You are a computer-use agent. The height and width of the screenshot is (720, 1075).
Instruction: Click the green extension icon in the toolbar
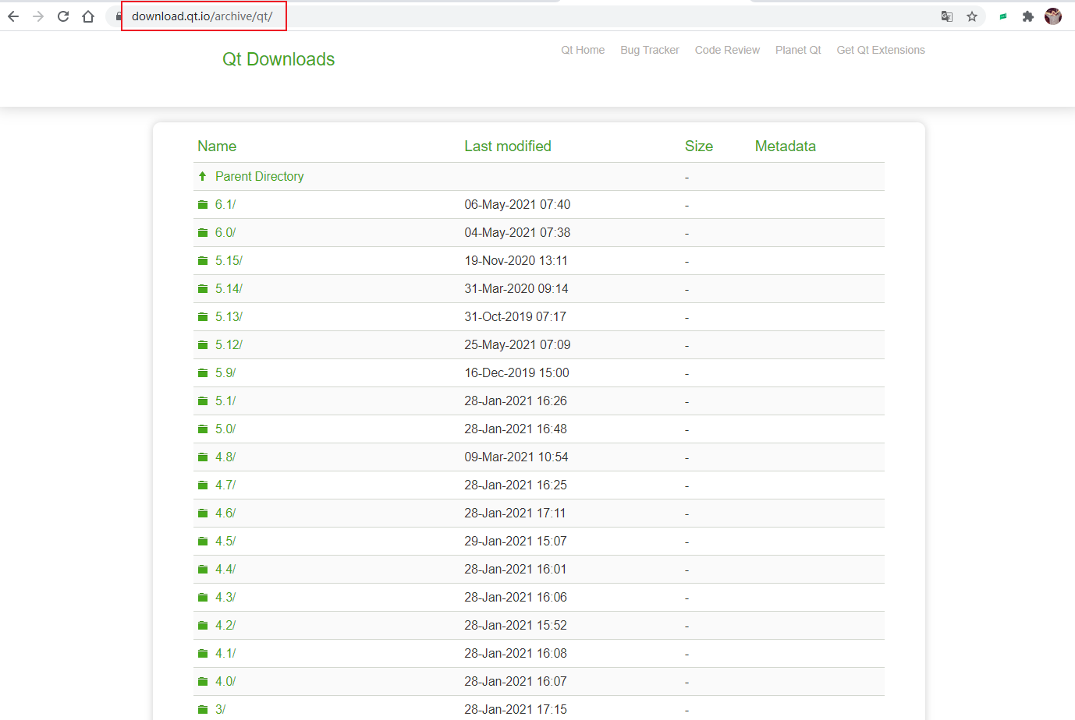coord(1002,16)
